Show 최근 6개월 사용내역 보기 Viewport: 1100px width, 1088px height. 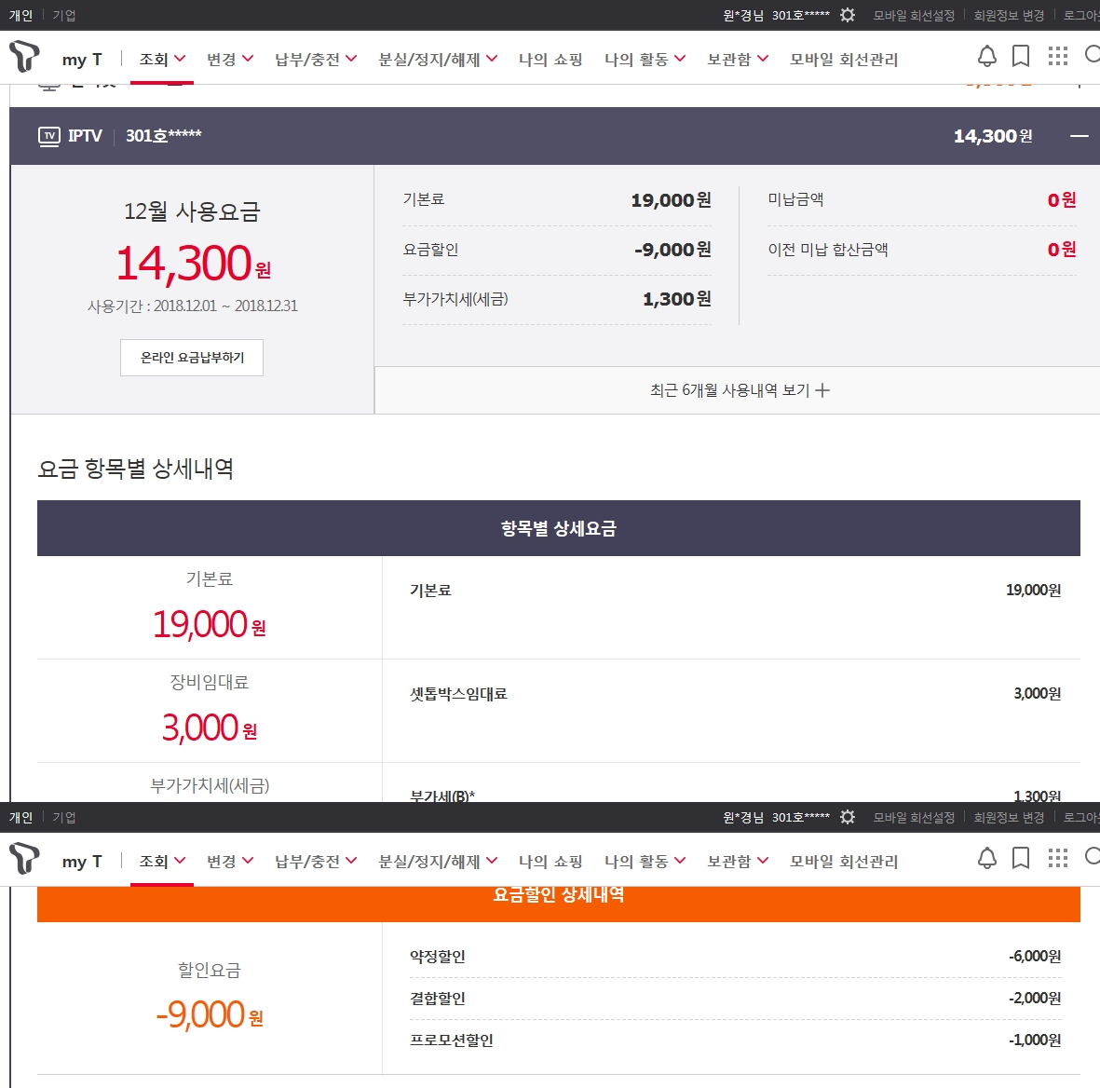[739, 390]
